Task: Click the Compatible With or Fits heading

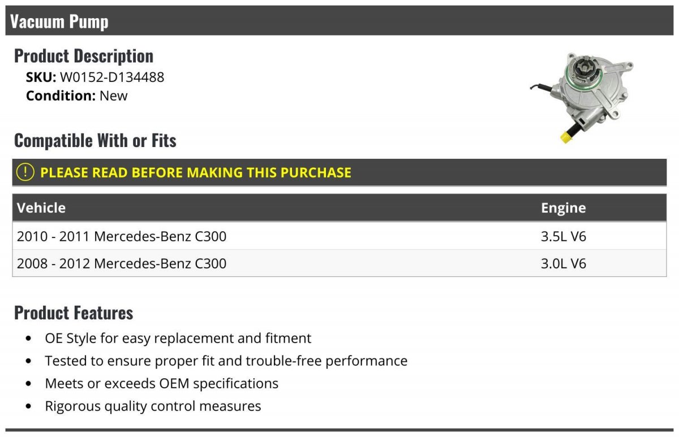Action: (95, 140)
